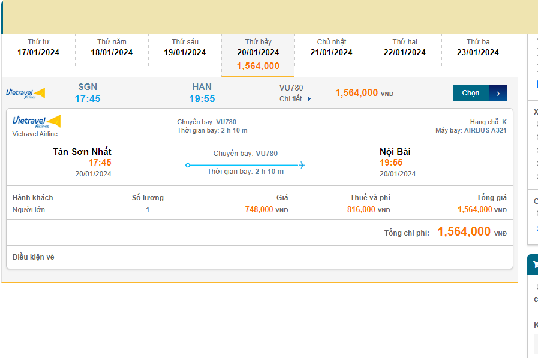The height and width of the screenshot is (358, 538).
Task: Click the circle marker at route line start
Action: coord(188,165)
